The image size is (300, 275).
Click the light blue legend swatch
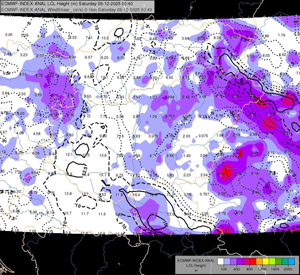click(227, 262)
